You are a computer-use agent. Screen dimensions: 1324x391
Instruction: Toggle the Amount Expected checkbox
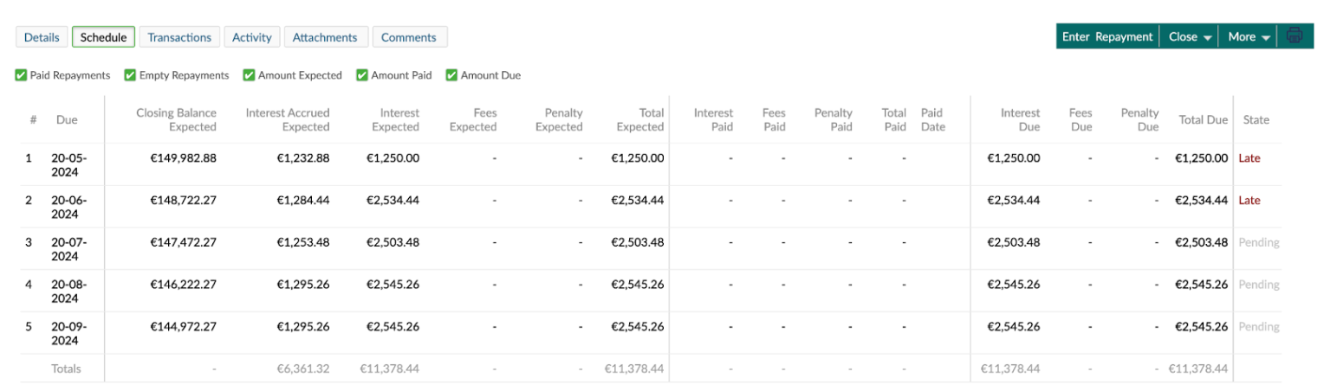(x=249, y=75)
